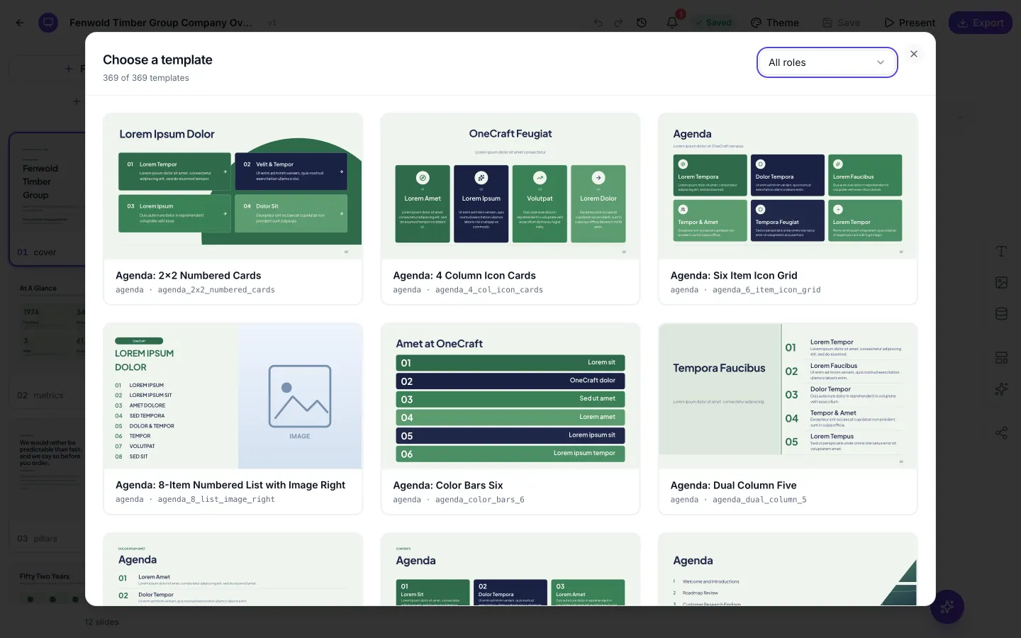Viewport: 1021px width, 638px height.
Task: Pick the Agenda: Dual Column Five template
Action: 788,418
